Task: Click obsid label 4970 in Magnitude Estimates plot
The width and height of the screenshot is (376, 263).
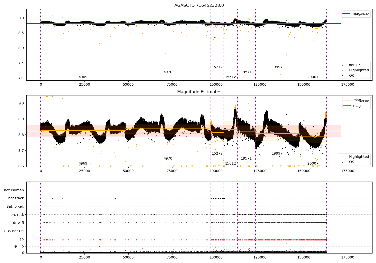Action: point(168,159)
